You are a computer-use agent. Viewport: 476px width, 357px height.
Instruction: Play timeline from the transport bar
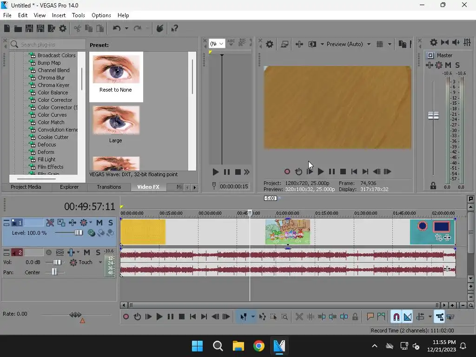click(x=159, y=317)
